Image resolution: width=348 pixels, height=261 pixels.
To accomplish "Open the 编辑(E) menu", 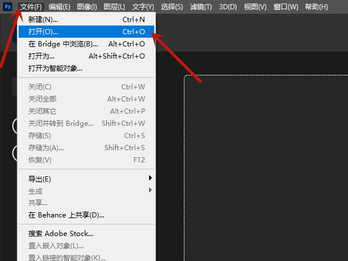I will (59, 7).
